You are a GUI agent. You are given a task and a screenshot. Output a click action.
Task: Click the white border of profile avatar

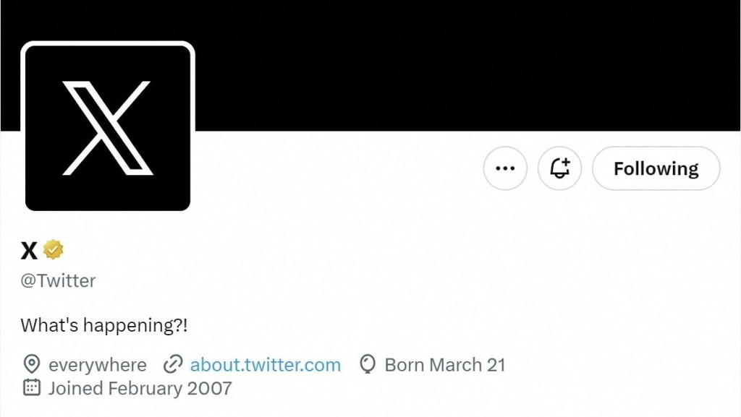pos(108,43)
